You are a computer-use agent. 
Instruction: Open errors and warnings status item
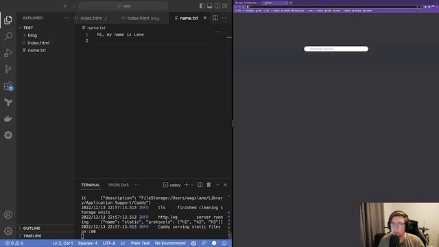[x=14, y=243]
